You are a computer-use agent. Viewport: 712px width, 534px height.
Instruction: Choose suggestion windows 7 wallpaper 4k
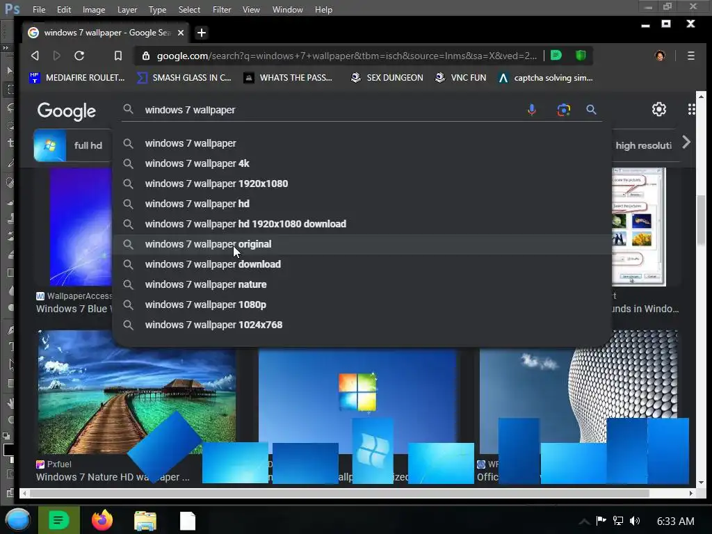coord(362,163)
